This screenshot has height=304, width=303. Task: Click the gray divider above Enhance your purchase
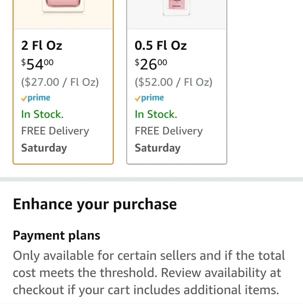click(x=152, y=179)
